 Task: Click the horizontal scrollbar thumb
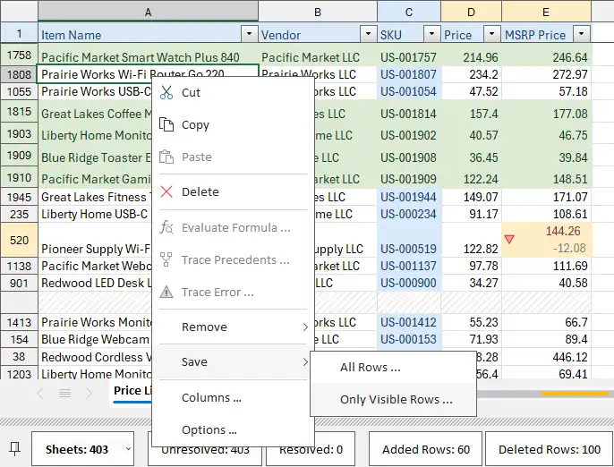pos(575,394)
